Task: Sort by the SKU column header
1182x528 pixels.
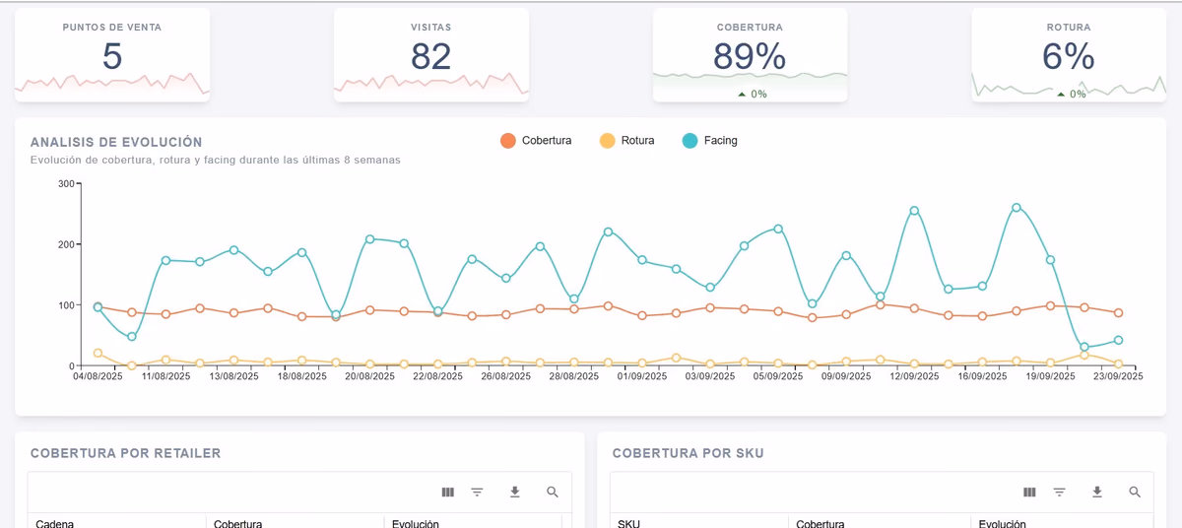Action: pos(628,524)
